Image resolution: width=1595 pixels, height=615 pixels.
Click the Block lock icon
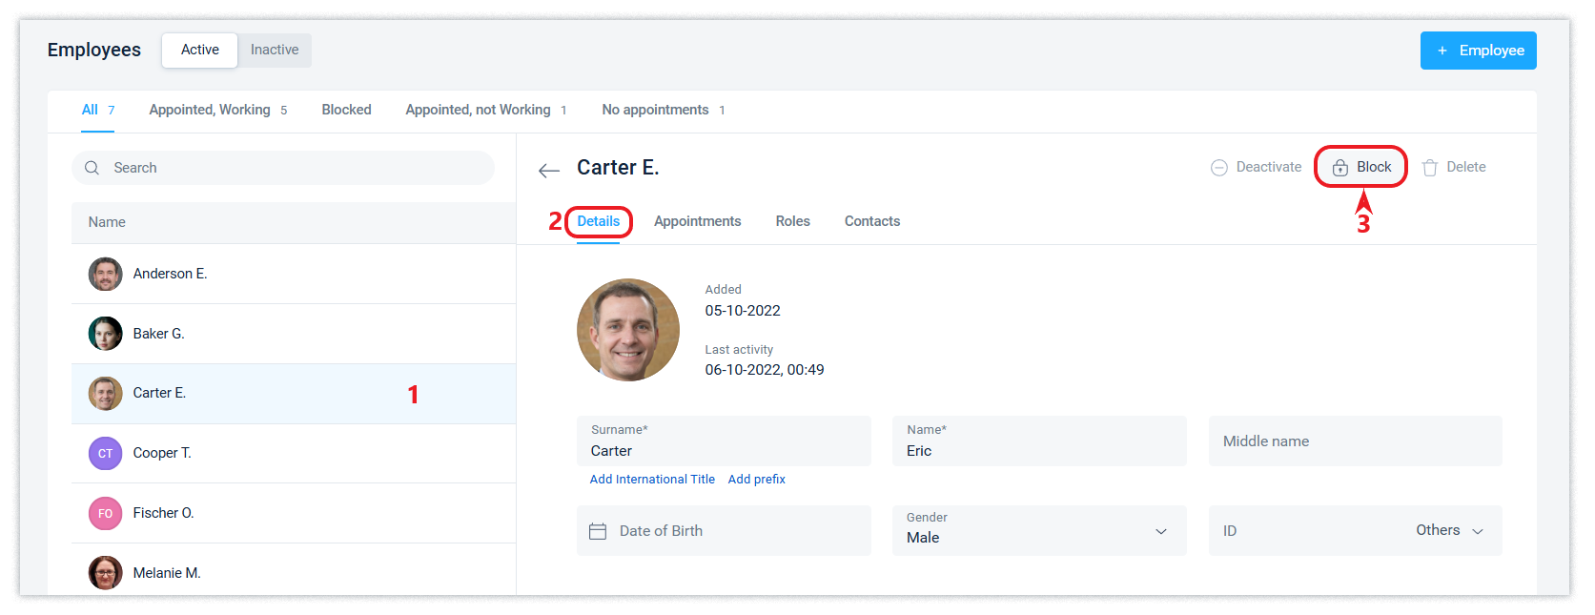click(x=1339, y=168)
